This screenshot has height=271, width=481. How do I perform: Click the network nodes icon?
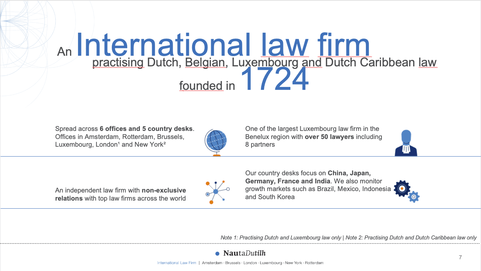tap(217, 191)
